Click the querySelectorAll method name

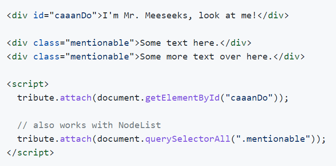[188, 139]
